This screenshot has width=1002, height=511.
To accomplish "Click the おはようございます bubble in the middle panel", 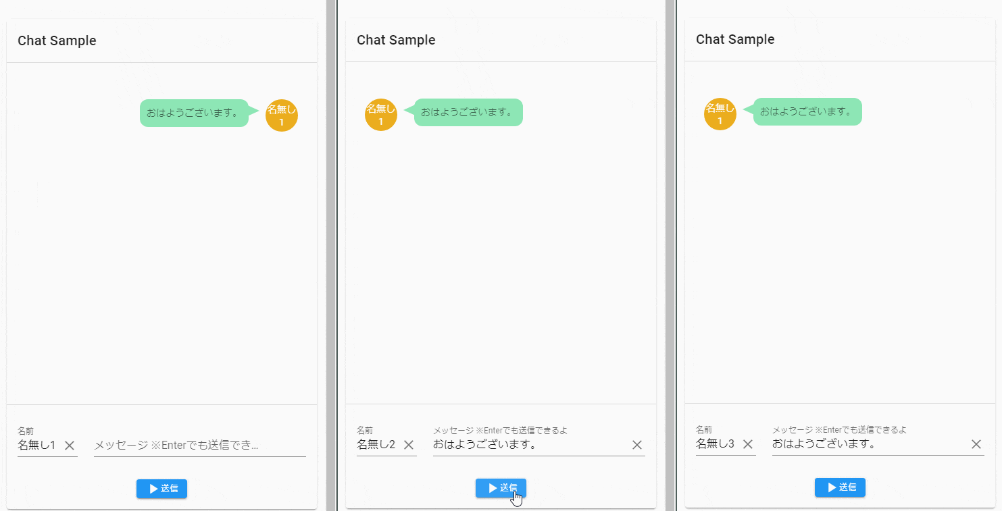I will [468, 112].
